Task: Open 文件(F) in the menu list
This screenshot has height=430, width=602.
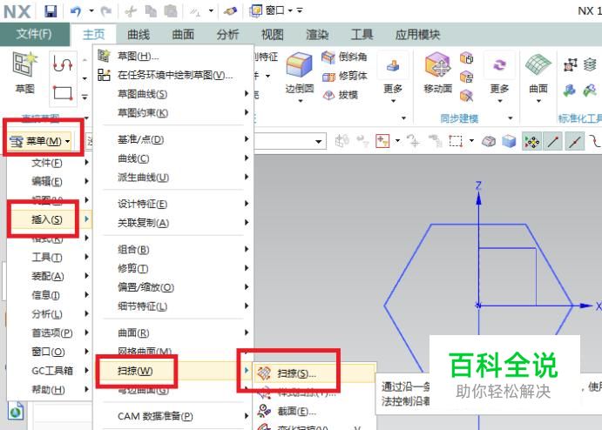Action: [49, 163]
